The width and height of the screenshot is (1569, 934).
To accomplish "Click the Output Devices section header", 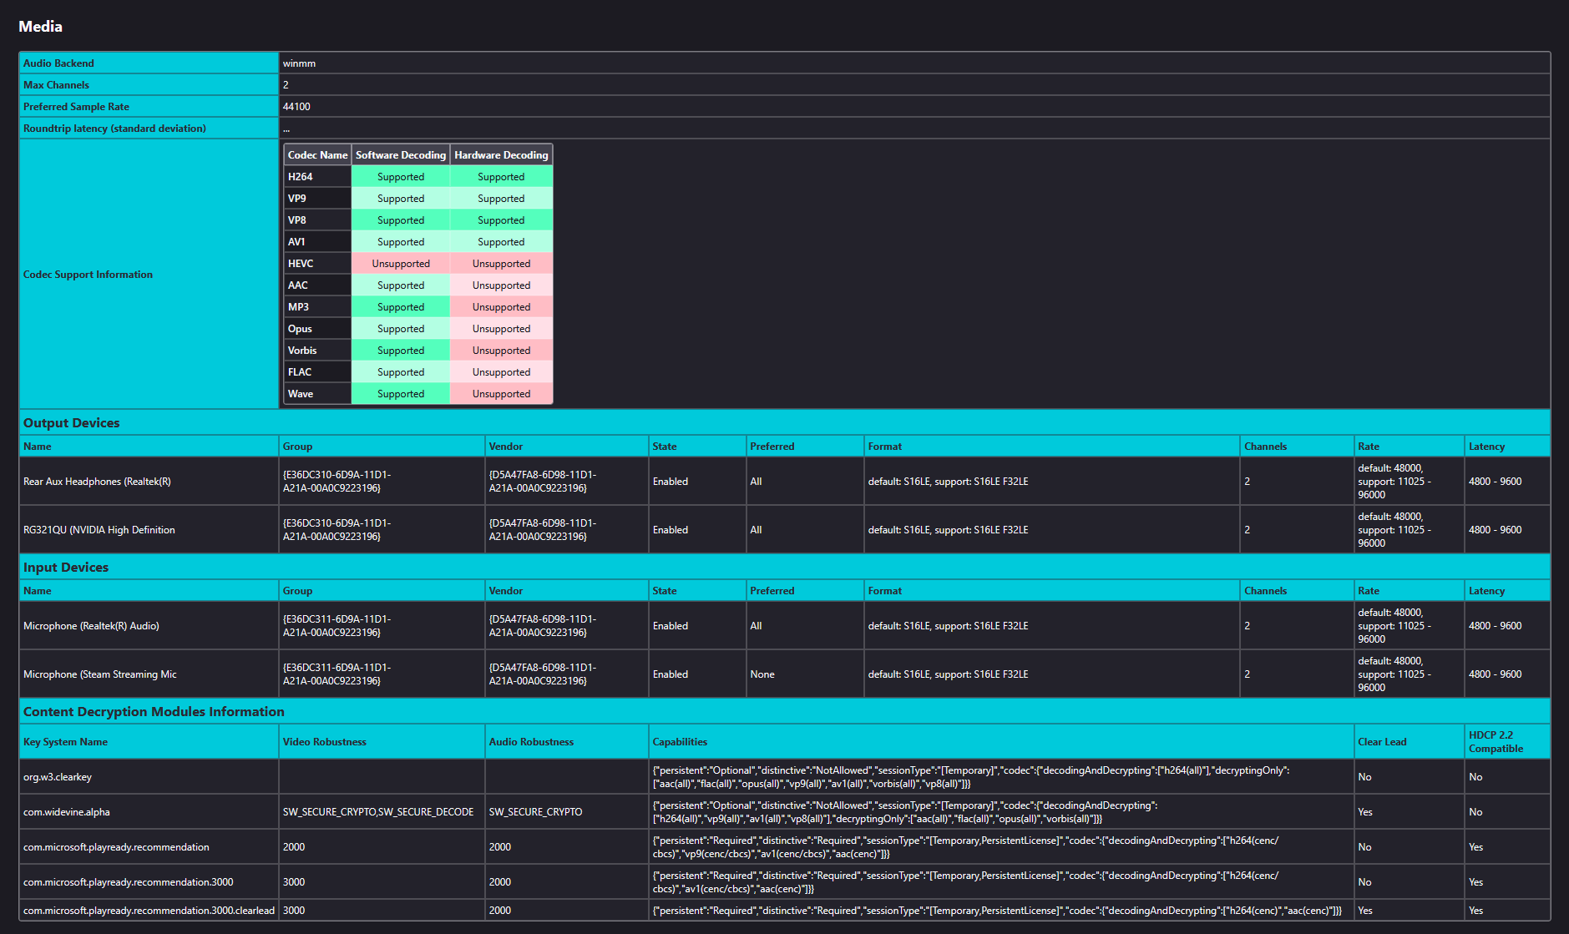I will pos(72,423).
